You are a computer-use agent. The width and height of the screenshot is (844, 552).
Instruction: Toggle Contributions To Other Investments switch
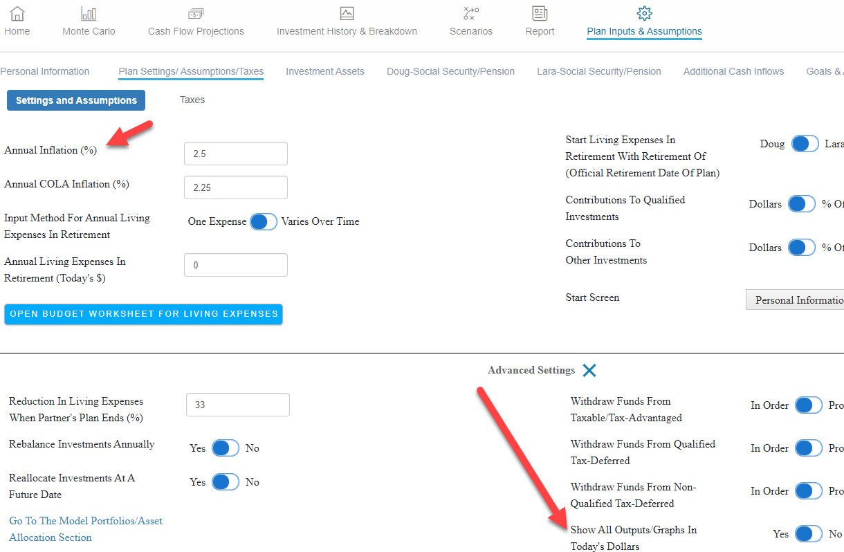(802, 248)
